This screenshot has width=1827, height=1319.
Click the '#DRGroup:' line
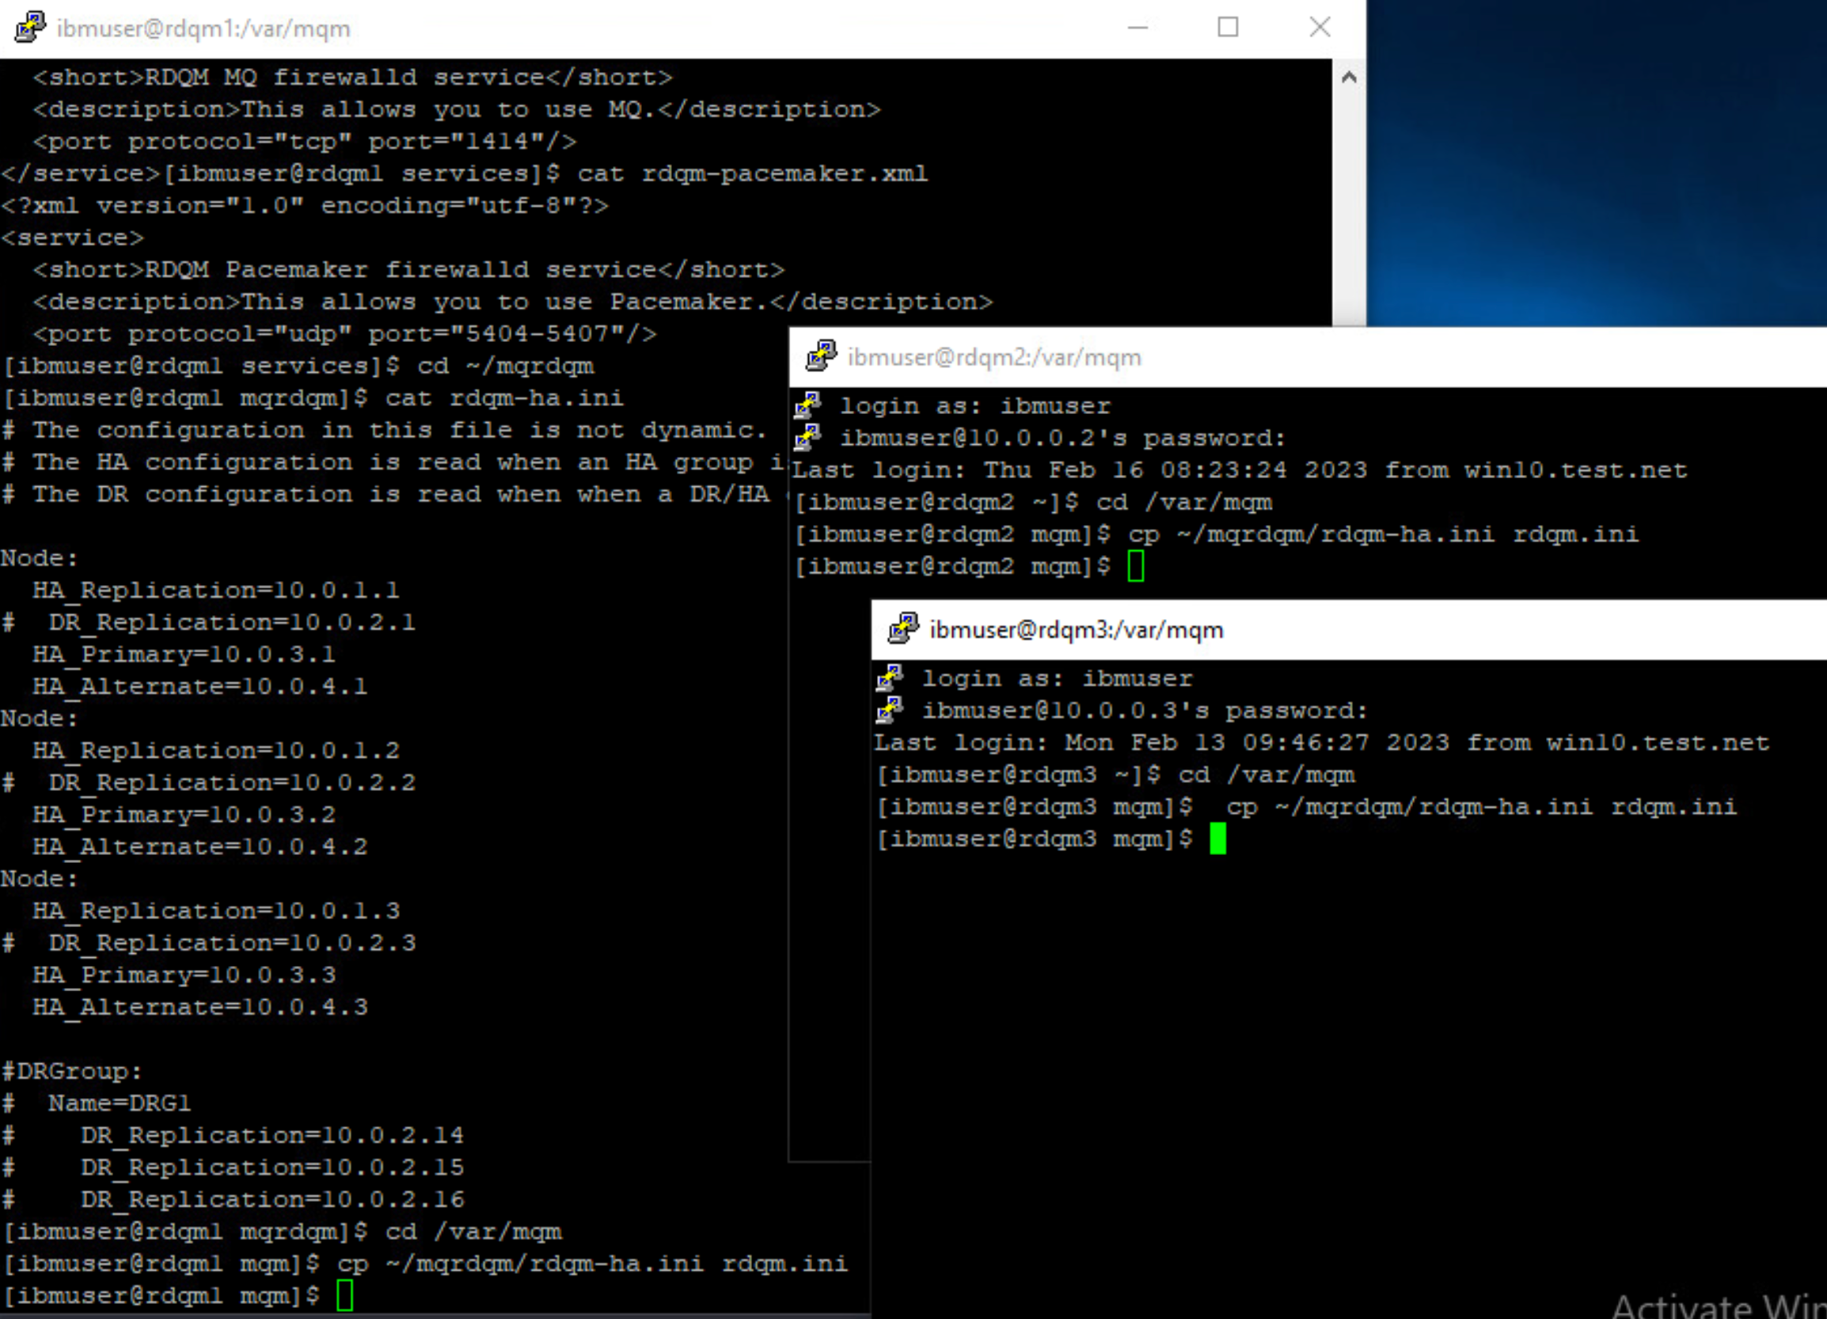point(73,1071)
